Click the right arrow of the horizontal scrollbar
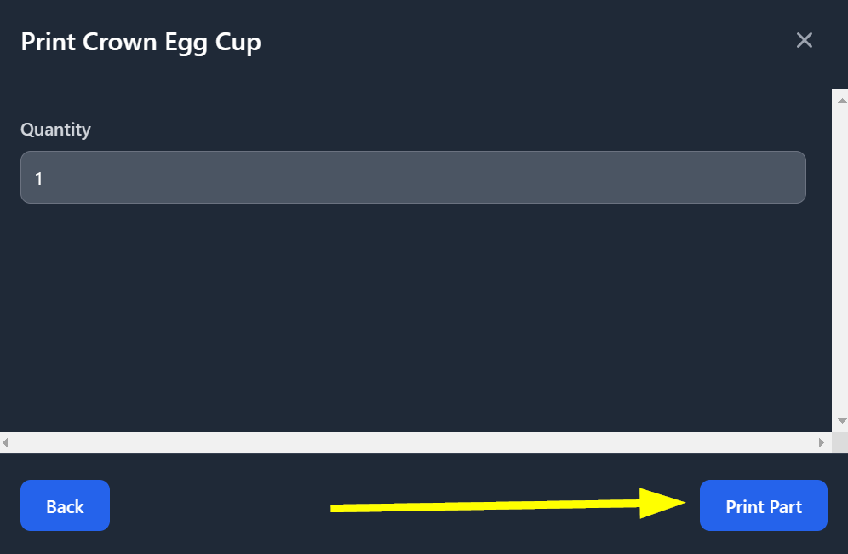The image size is (848, 554). tap(821, 443)
